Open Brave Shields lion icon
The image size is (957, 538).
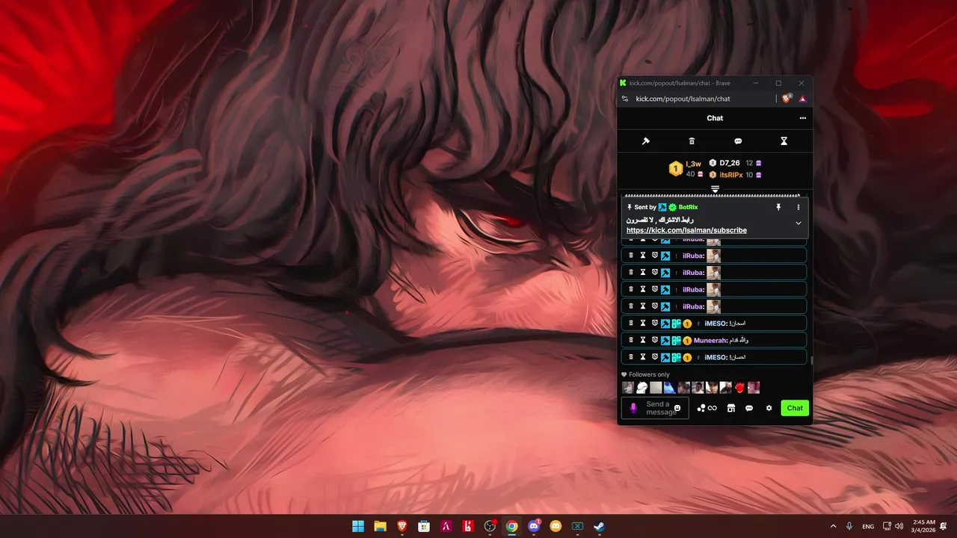(787, 99)
